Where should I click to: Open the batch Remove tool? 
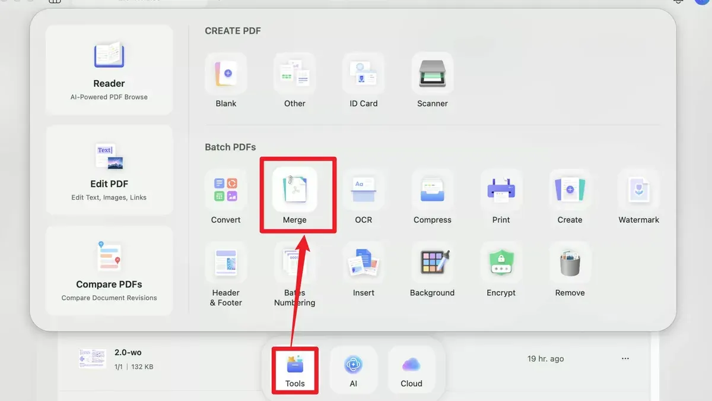(570, 270)
